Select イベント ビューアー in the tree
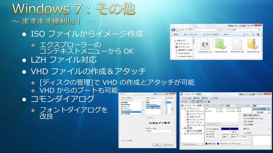Screen dimensions: 273x153 (x=195, y=114)
